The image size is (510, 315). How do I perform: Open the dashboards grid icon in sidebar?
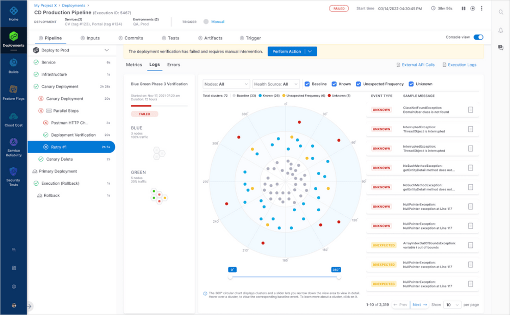[14, 268]
